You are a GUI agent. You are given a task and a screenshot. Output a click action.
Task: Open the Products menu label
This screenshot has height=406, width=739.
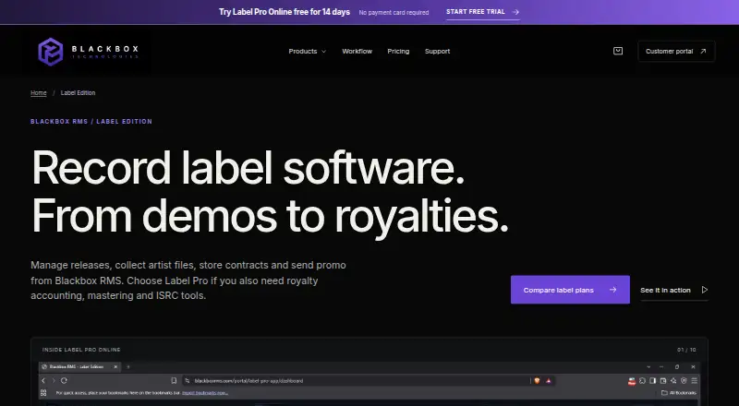coord(303,52)
